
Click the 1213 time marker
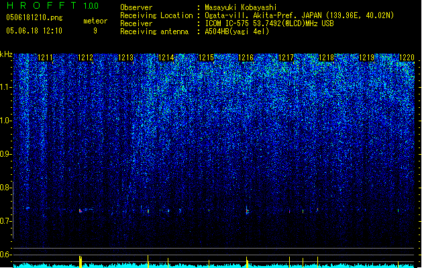[125, 58]
